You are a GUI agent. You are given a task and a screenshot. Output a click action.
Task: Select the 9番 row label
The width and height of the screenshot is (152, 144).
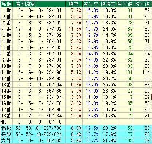tap(7, 60)
